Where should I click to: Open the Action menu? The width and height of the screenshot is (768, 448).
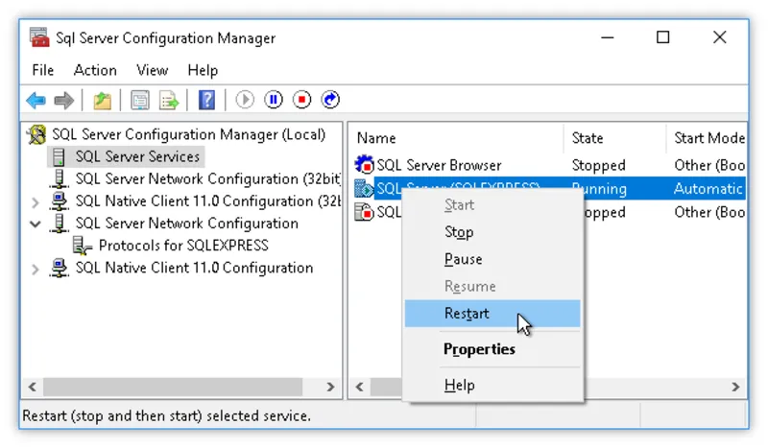click(x=95, y=70)
